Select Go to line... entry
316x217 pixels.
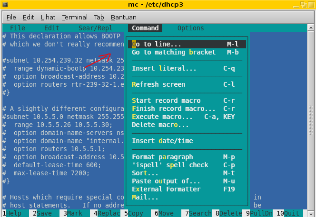pyautogui.click(x=187, y=45)
